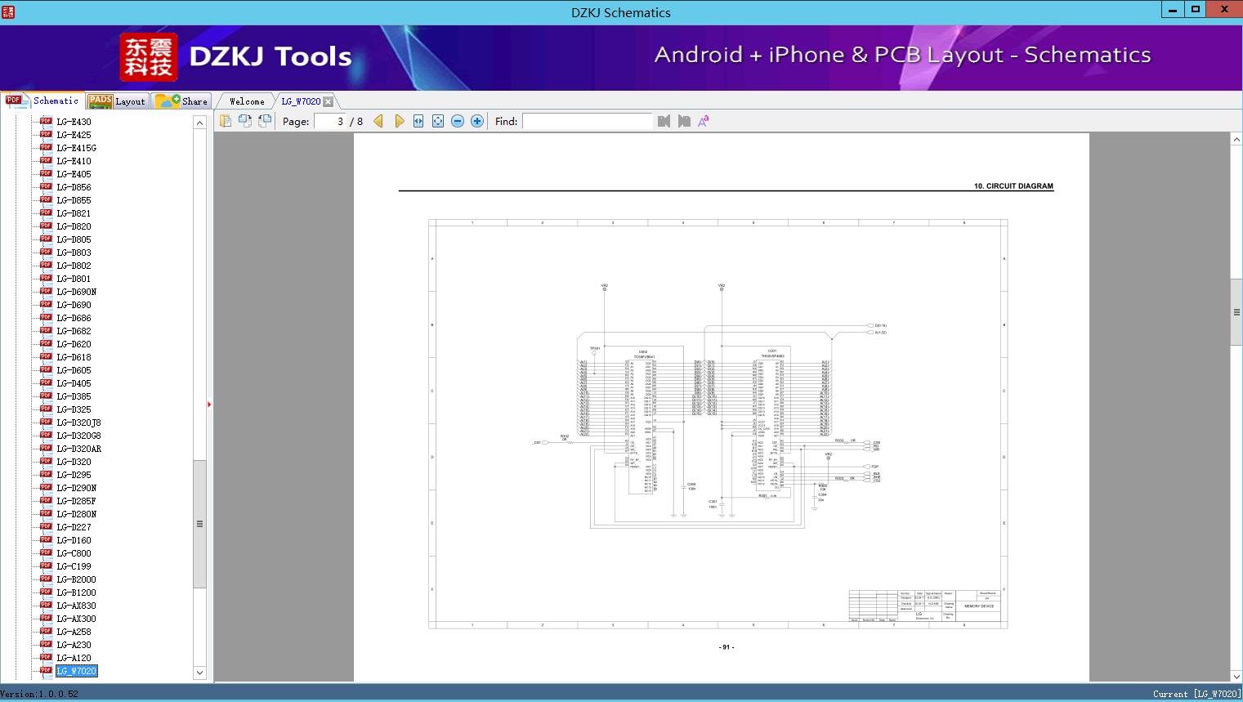Close the LG_W7020 tab
The width and height of the screenshot is (1243, 702).
coord(328,101)
